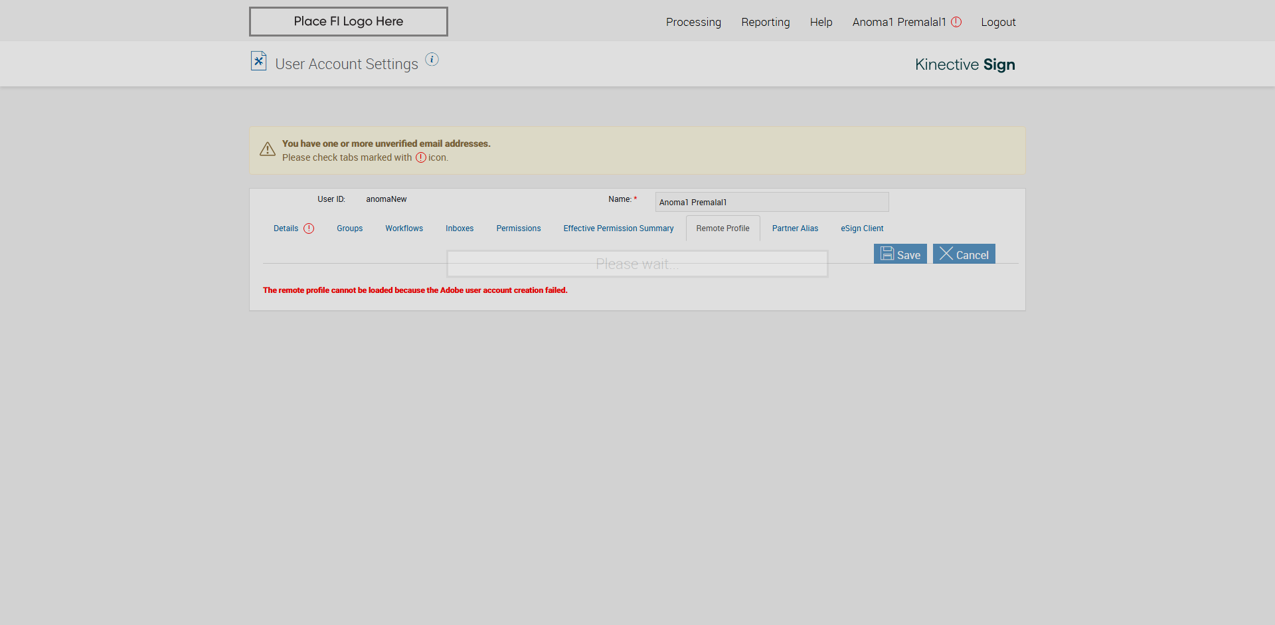Click the anomaNew user ID value
1275x625 pixels.
386,199
